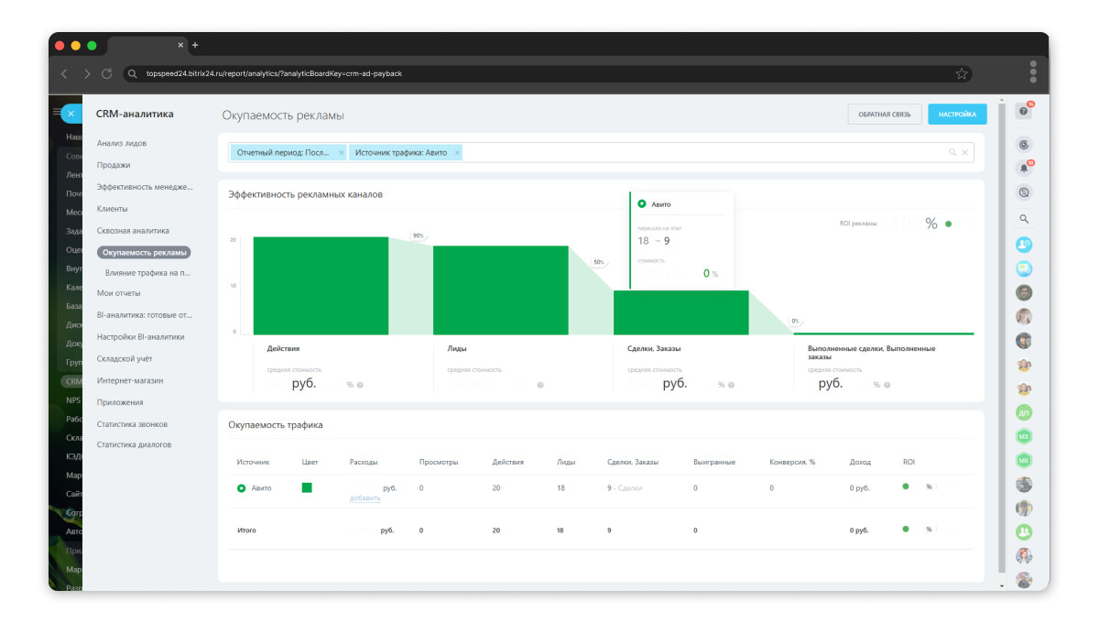Reload the page using browser refresh icon
Image resolution: width=1099 pixels, height=623 pixels.
pos(107,73)
